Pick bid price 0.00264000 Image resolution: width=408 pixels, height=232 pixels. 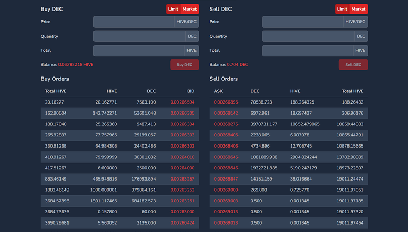pos(182,168)
